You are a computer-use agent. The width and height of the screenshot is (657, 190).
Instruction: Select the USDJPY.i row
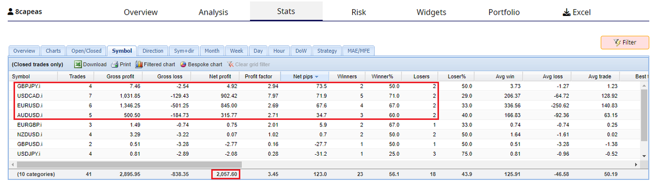tap(325, 154)
